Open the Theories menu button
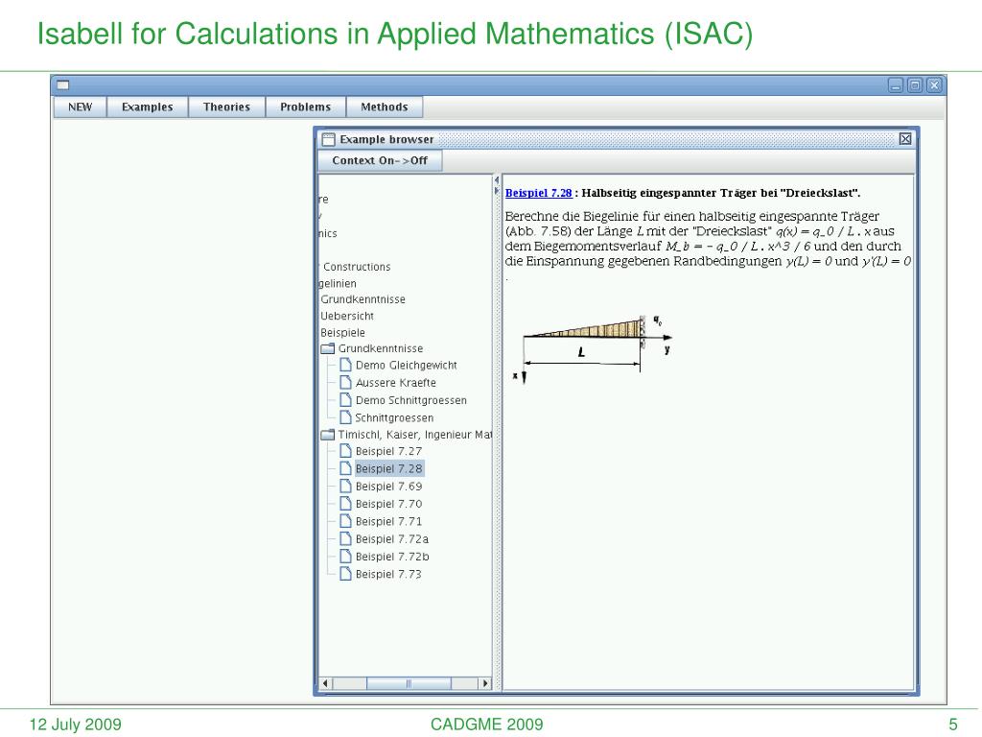The width and height of the screenshot is (982, 737). [x=226, y=107]
